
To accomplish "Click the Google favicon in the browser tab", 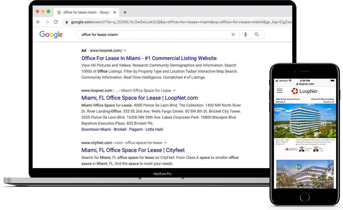I will coord(59,12).
